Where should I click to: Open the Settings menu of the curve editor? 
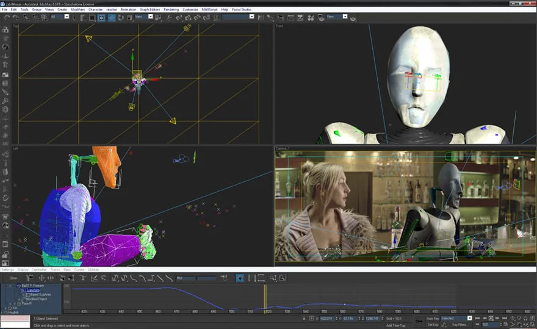point(8,270)
